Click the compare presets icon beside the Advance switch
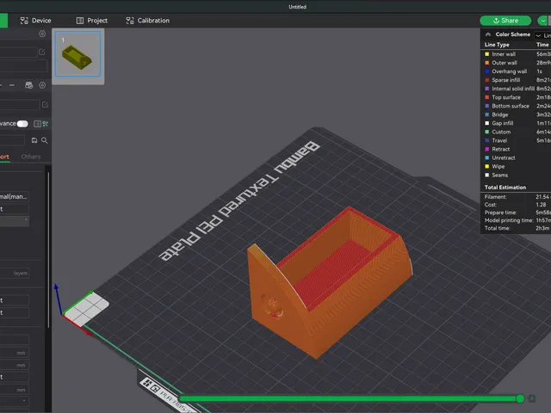Image resolution: width=551 pixels, height=413 pixels. 37,124
